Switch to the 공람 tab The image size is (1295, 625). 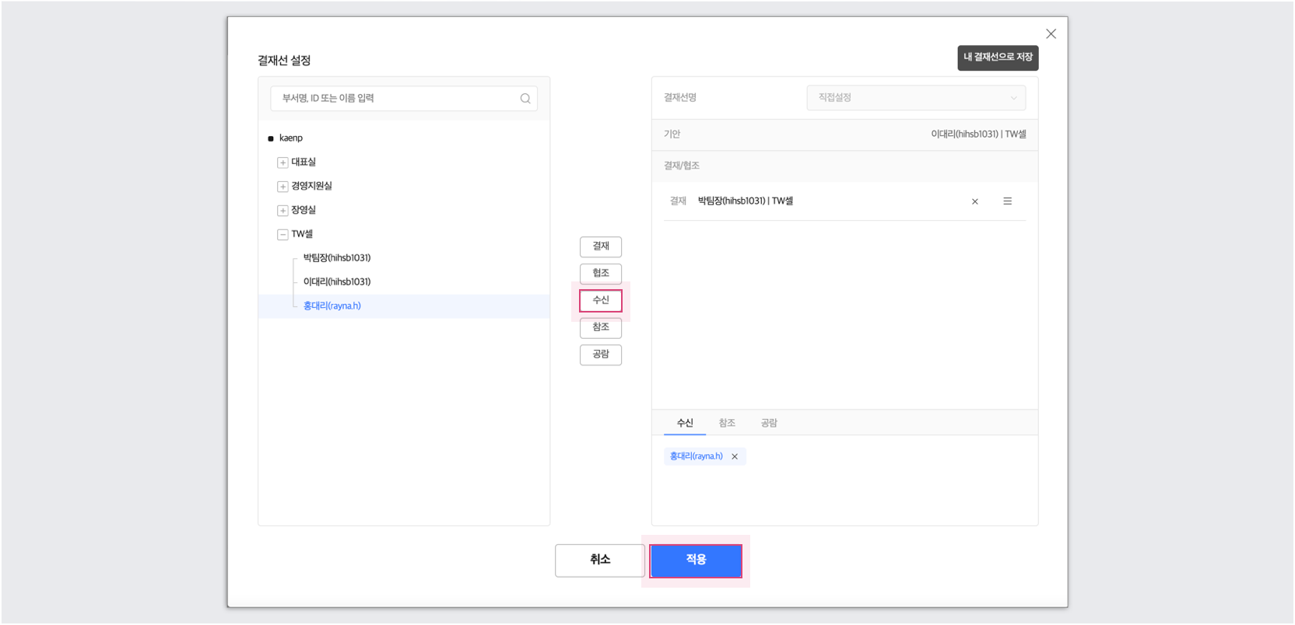[x=769, y=423]
